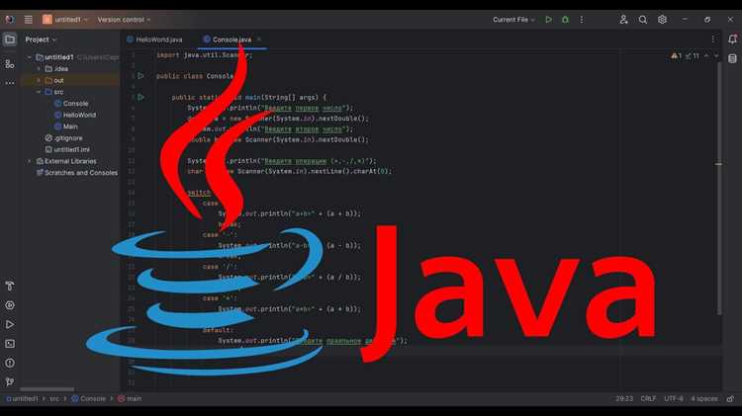This screenshot has height=416, width=742.
Task: Open the warnings inspection indicator
Action: [676, 55]
